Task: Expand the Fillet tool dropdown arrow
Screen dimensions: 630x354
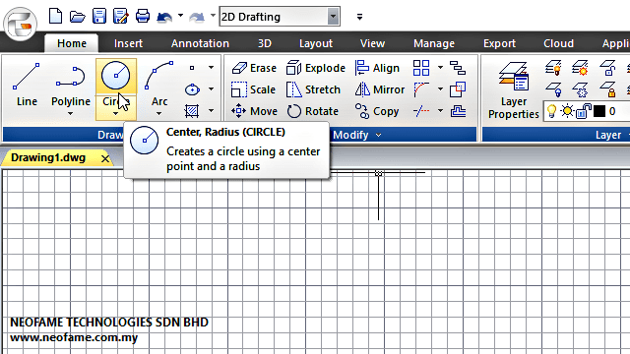Action: (x=440, y=89)
